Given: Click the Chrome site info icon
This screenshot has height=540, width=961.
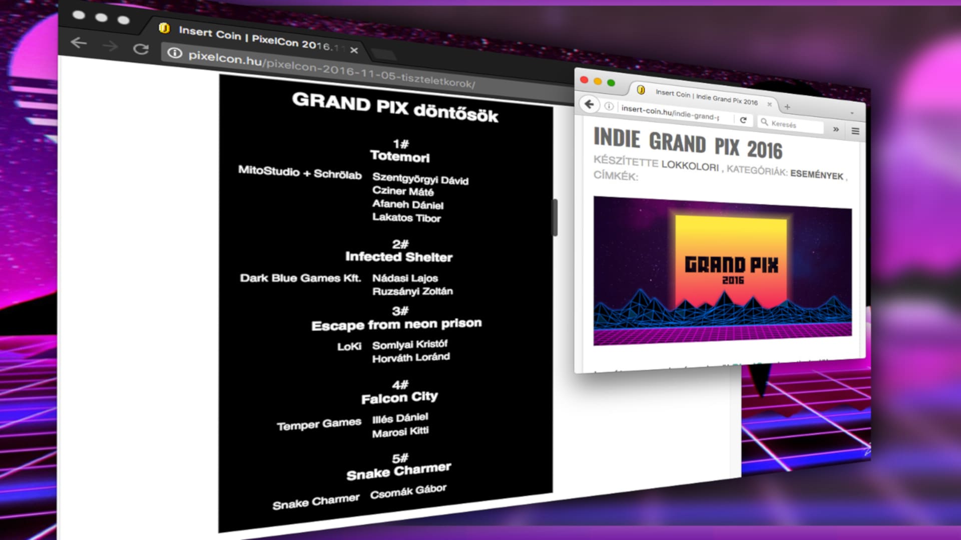Looking at the screenshot, I should (175, 53).
